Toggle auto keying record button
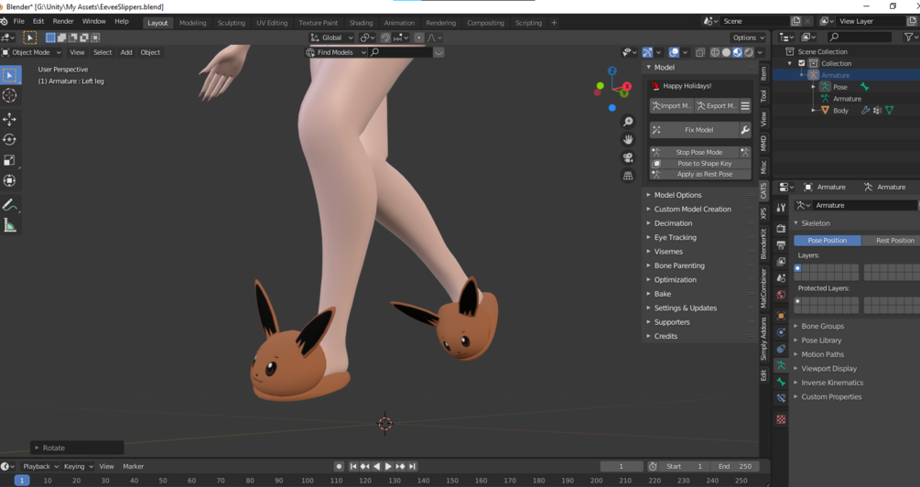The image size is (920, 487). click(x=339, y=467)
